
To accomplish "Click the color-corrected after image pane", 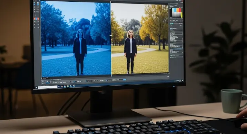I will 140,38.
